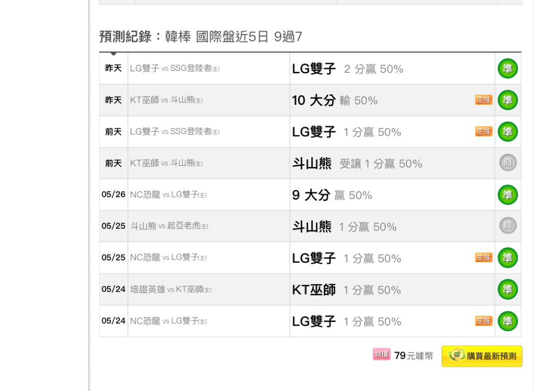
Task: Click 主推 badge on 10 大分 row
Action: [x=484, y=100]
